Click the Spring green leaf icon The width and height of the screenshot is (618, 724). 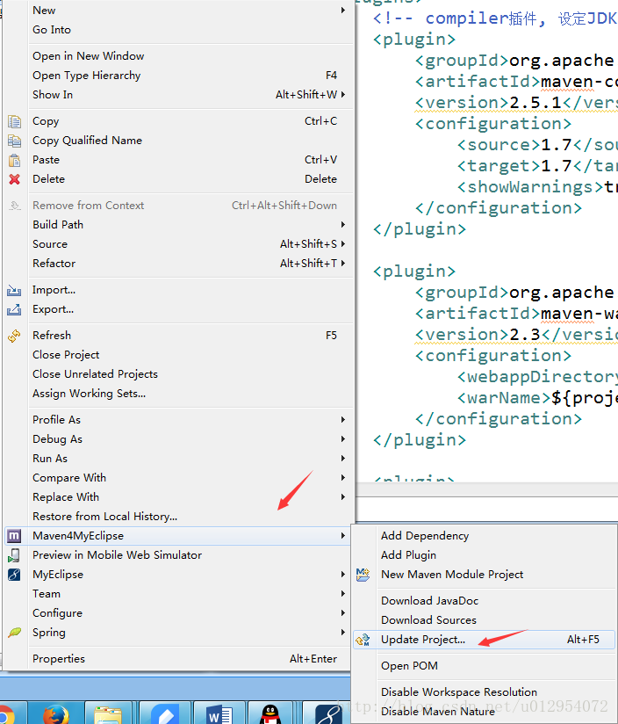coord(14,633)
